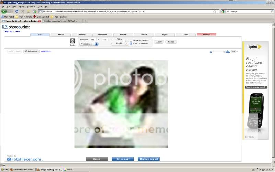Open the Beautify tab

[x=123, y=35]
